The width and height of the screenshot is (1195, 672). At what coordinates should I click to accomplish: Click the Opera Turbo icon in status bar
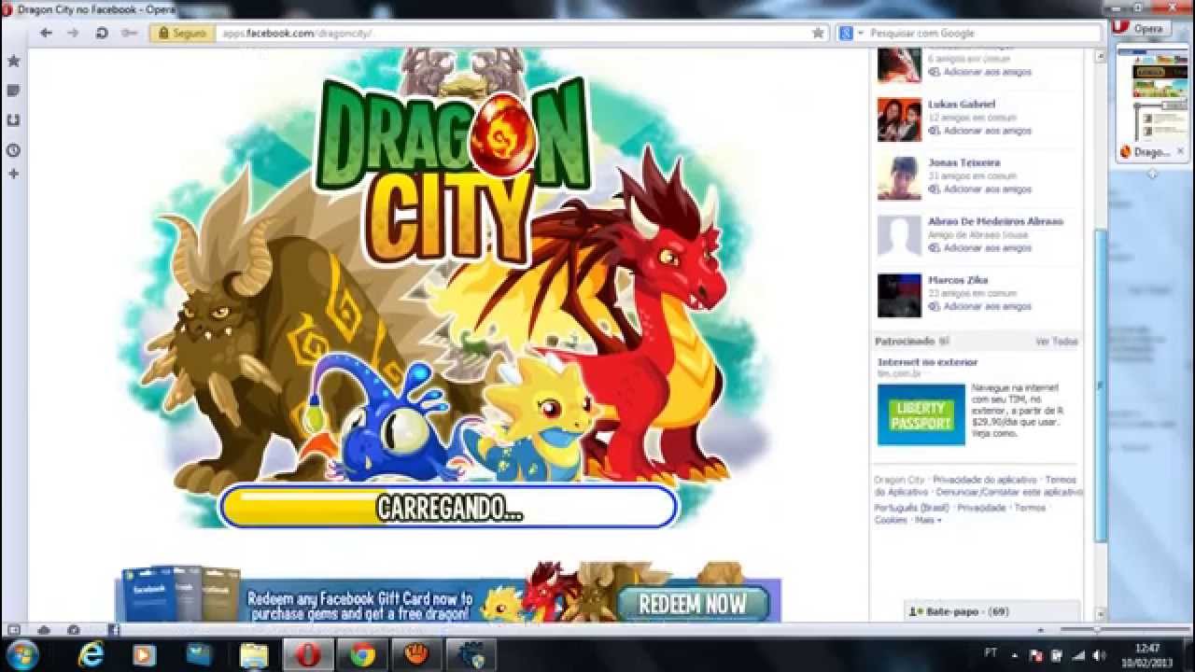click(x=73, y=630)
